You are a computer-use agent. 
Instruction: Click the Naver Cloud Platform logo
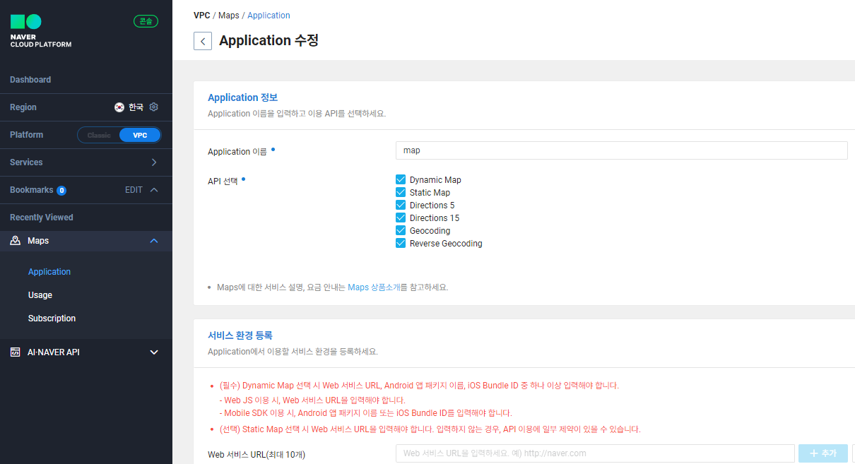pos(40,30)
